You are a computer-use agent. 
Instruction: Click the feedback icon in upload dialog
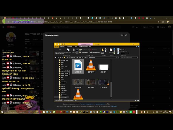(122, 35)
